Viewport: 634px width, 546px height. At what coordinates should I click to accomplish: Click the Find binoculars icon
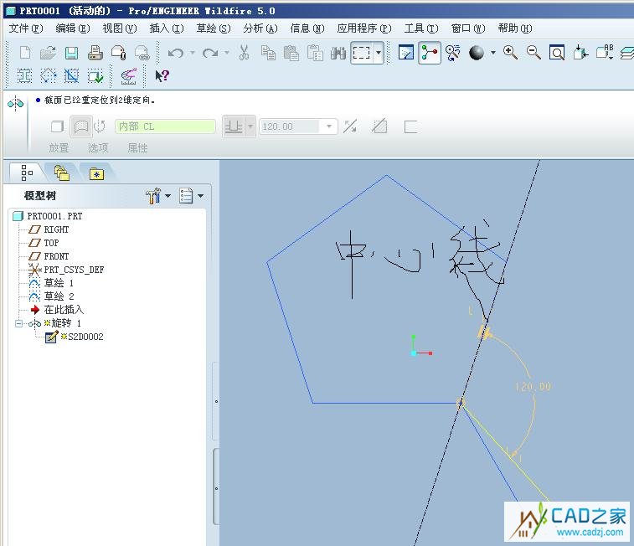[338, 53]
